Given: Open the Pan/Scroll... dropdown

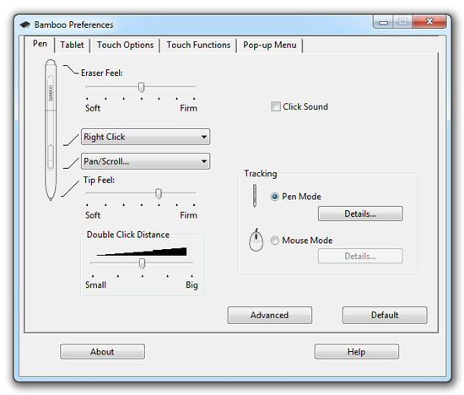Looking at the screenshot, I should tap(146, 161).
